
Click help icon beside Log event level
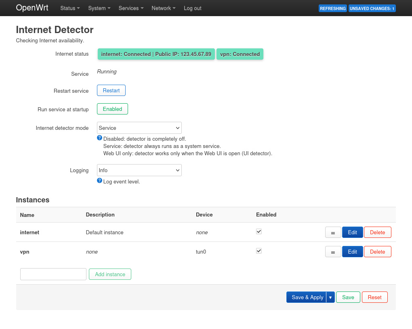pyautogui.click(x=100, y=181)
